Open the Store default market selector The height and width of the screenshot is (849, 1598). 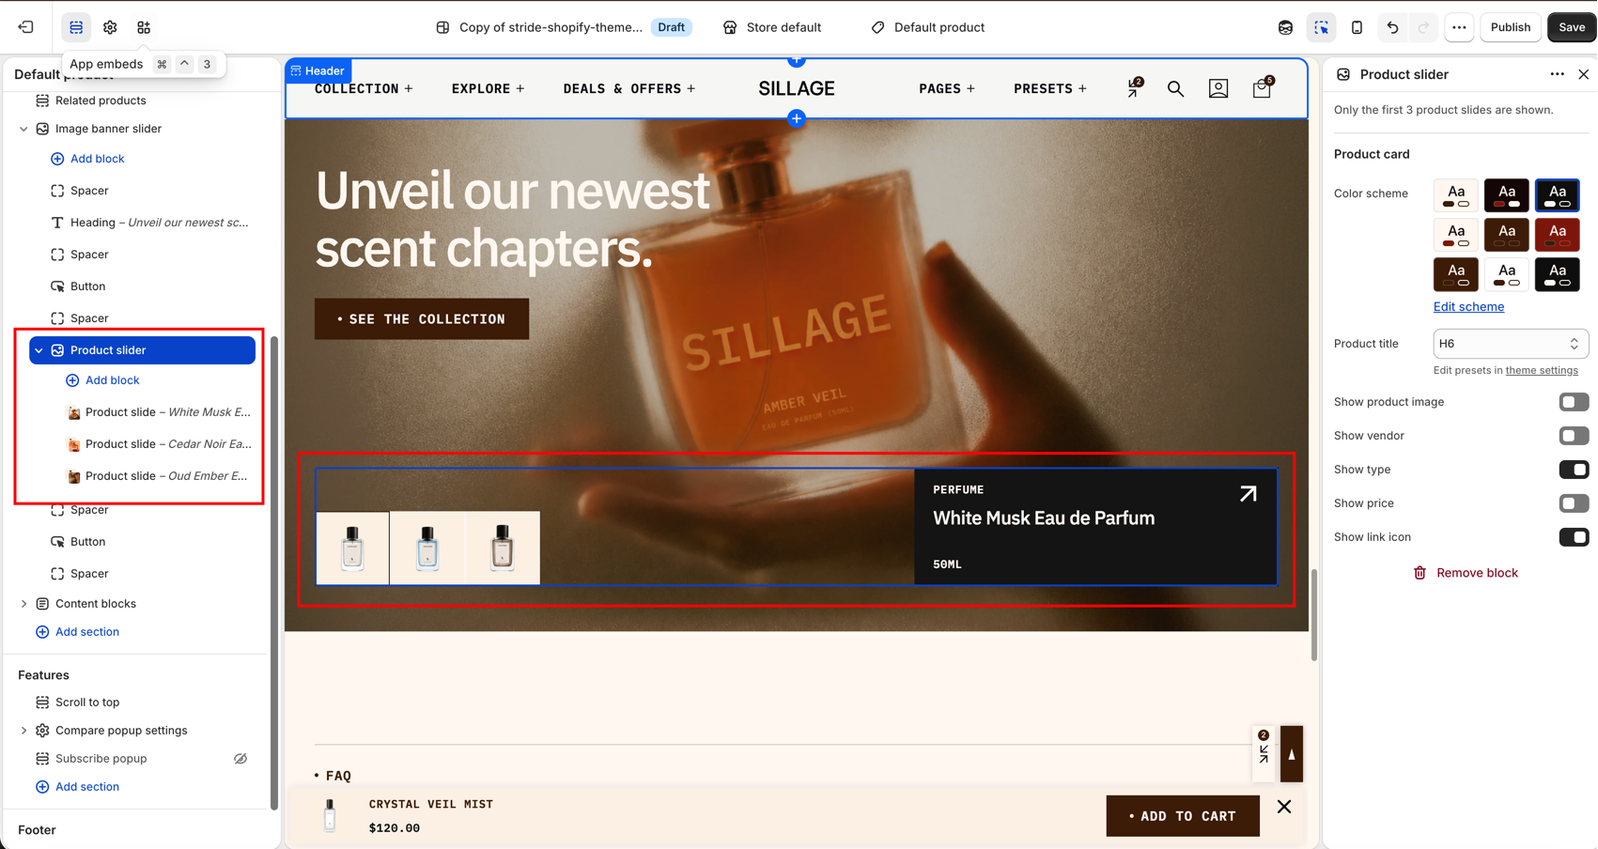pos(772,27)
